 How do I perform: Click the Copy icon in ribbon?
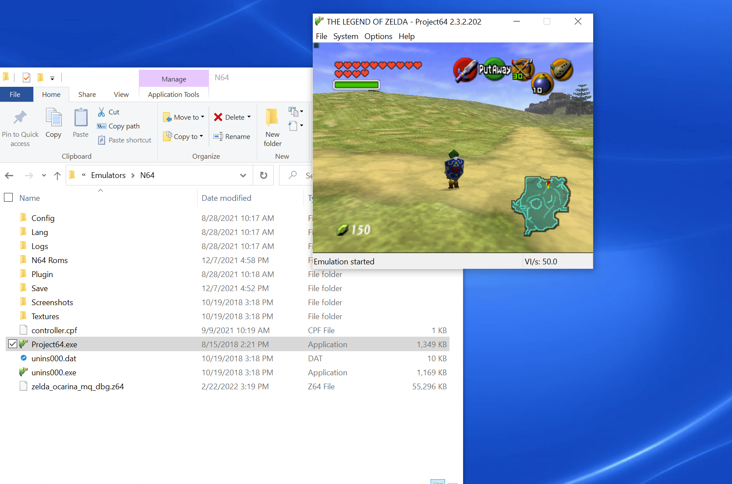coord(54,117)
